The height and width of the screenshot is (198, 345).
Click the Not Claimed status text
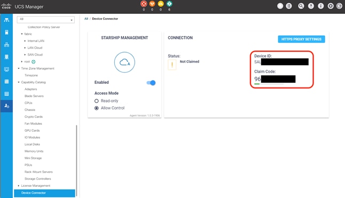pos(190,61)
